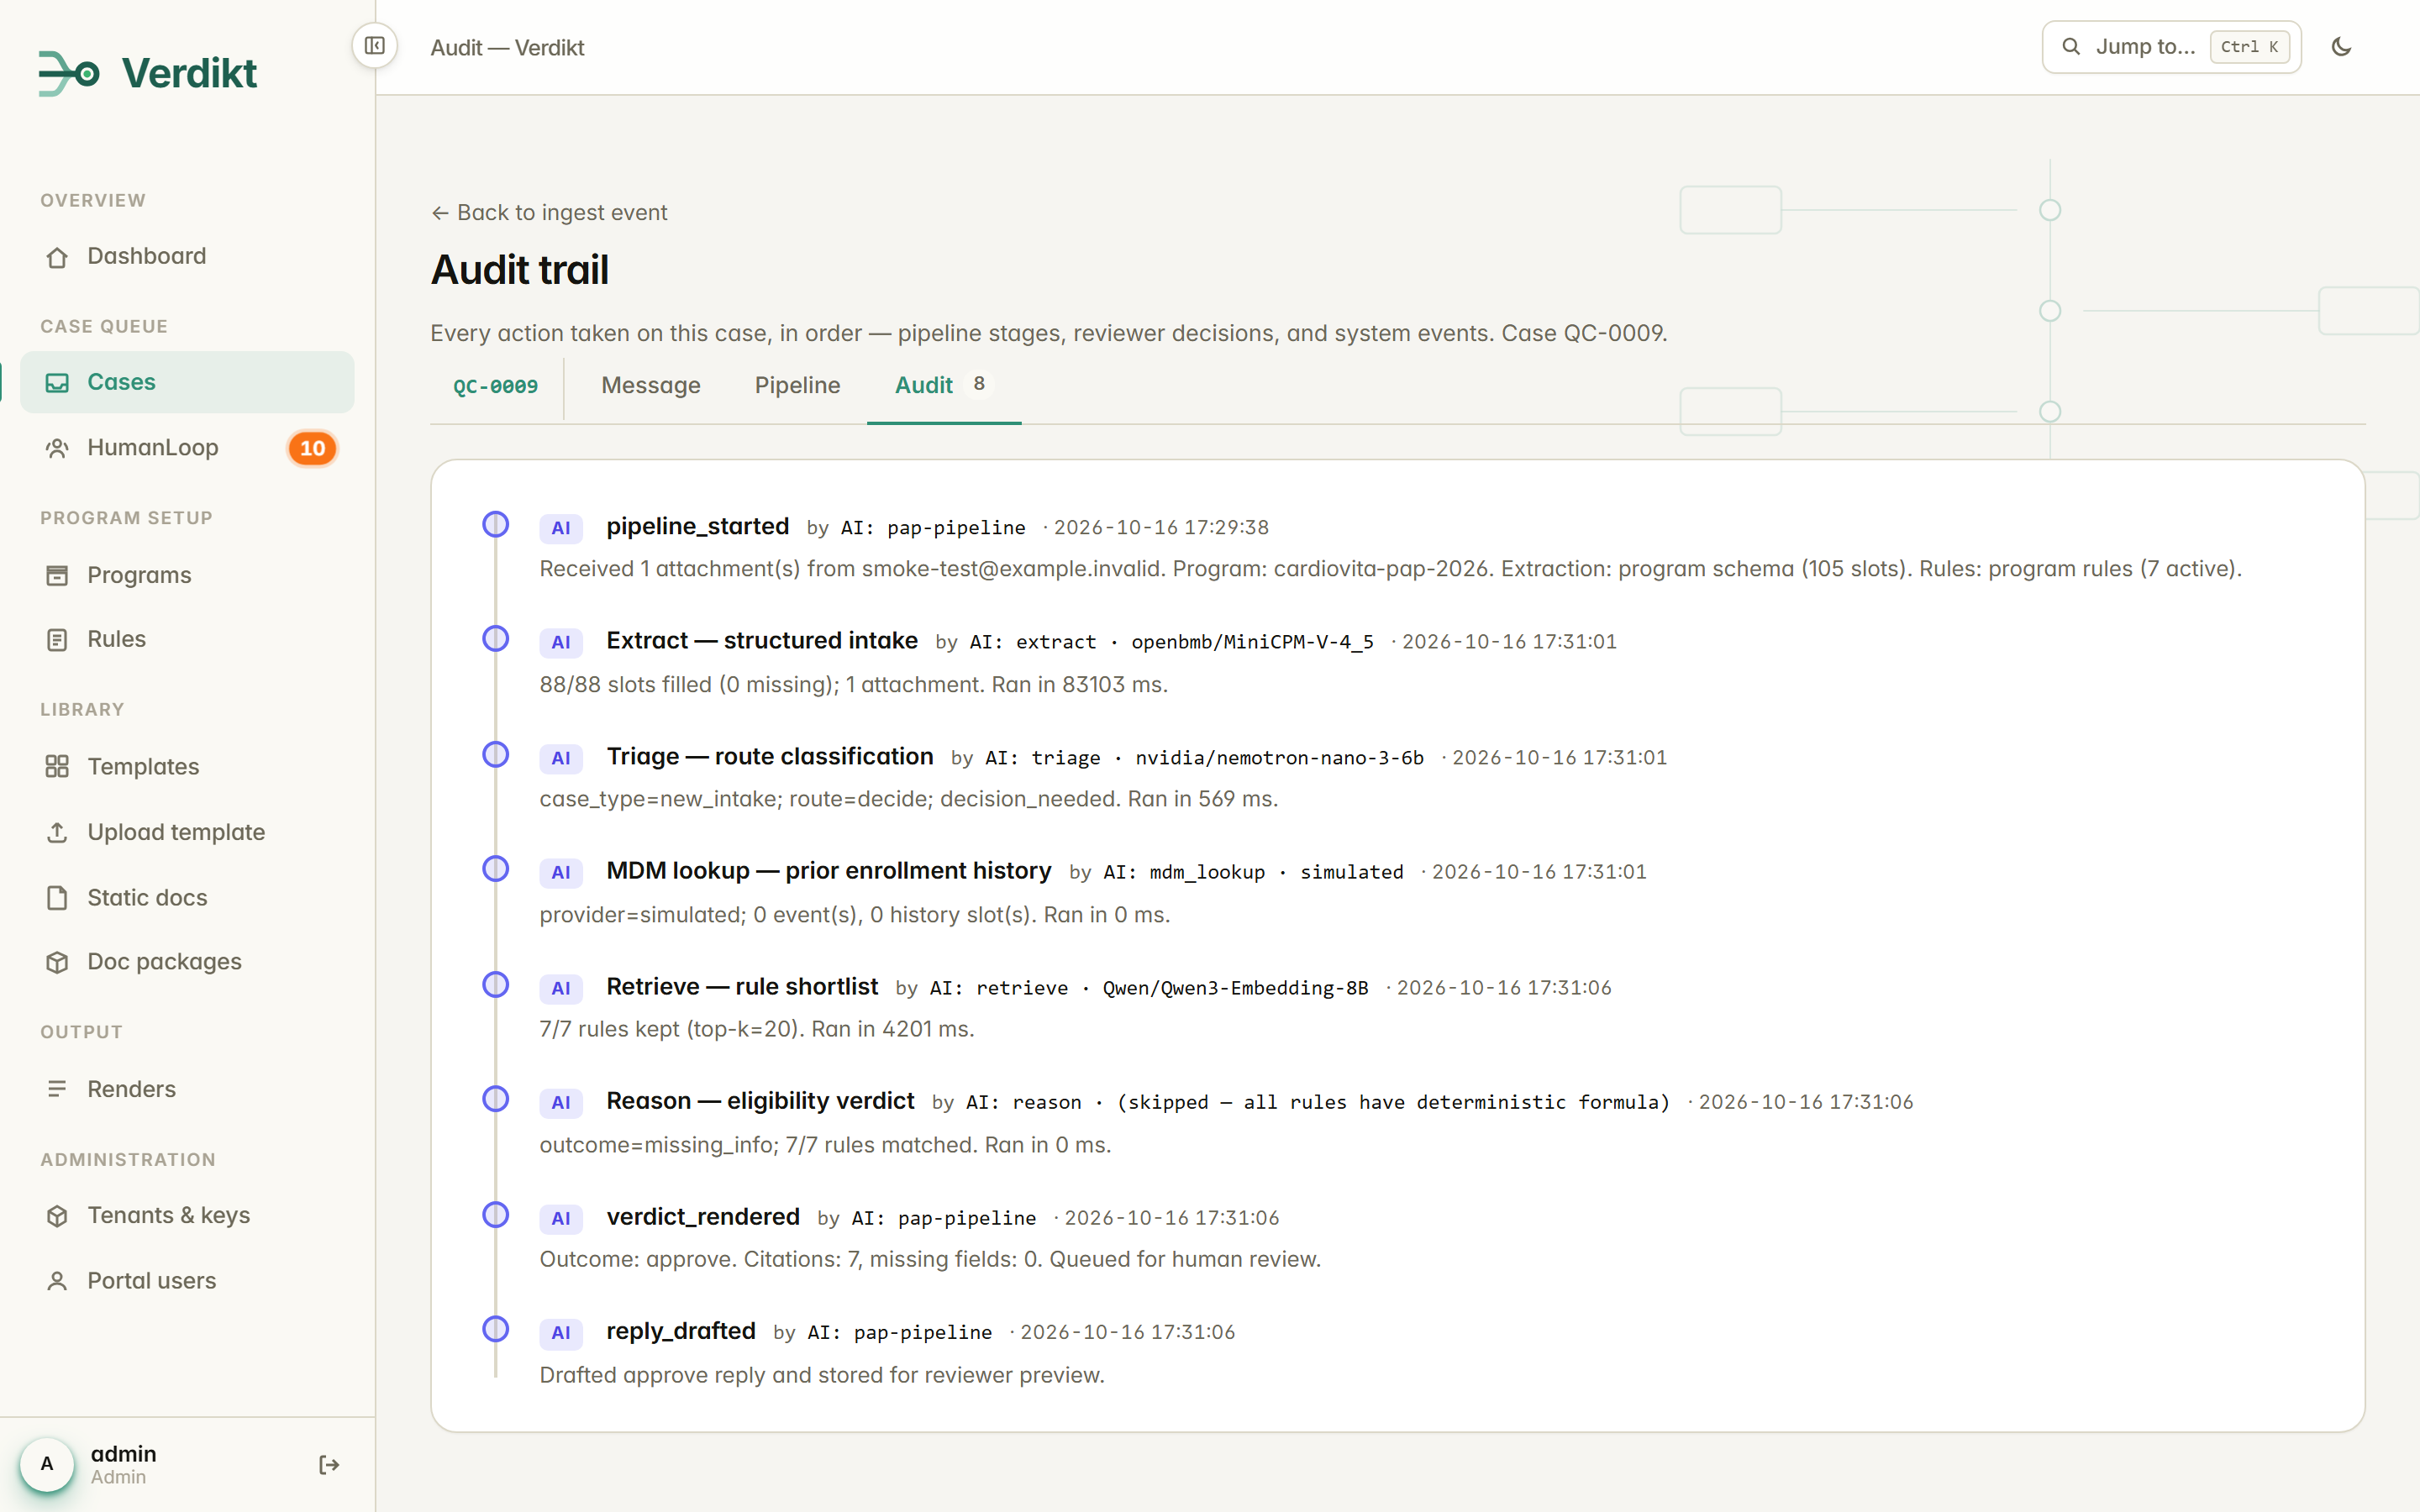
Task: Switch to the Message tab
Action: pyautogui.click(x=651, y=385)
